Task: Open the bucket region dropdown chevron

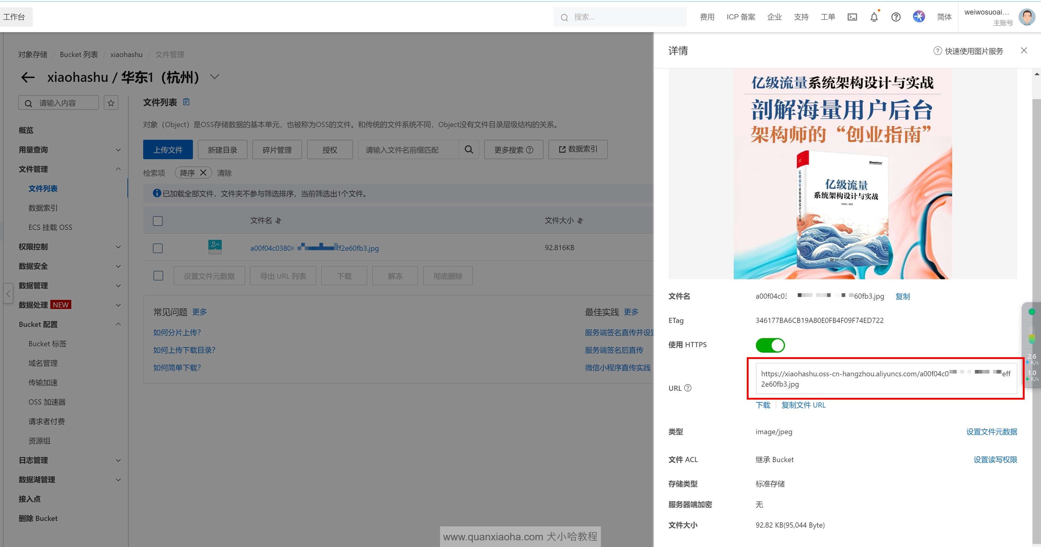Action: coord(214,77)
